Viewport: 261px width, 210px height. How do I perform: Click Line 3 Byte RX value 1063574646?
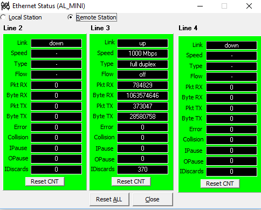click(143, 96)
